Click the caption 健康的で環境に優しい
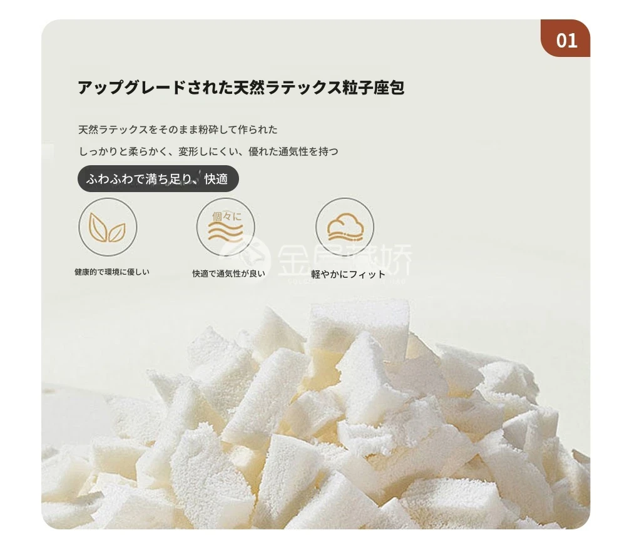The image size is (632, 535). (112, 272)
